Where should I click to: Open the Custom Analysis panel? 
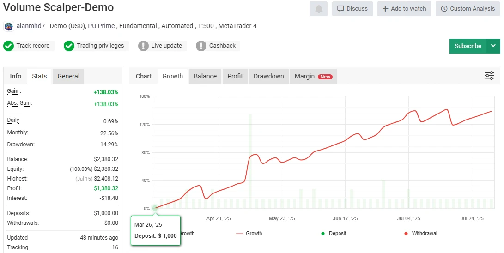click(468, 9)
